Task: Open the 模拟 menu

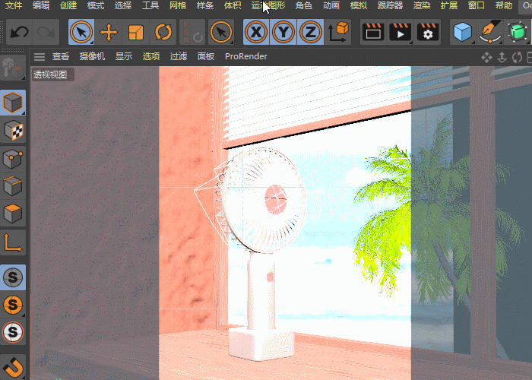Action: click(x=358, y=5)
